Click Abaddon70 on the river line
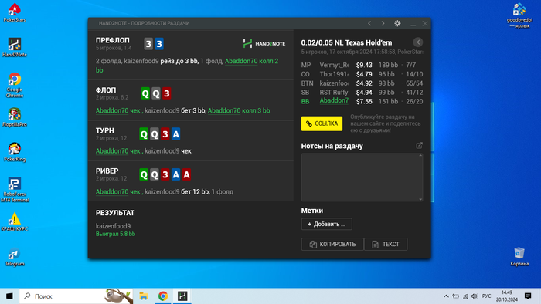Image resolution: width=541 pixels, height=304 pixels. pyautogui.click(x=112, y=192)
